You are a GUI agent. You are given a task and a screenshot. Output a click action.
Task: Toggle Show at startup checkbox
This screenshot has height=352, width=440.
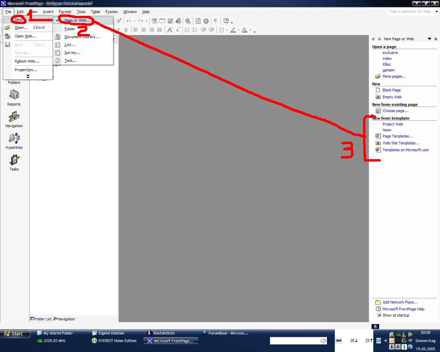[x=379, y=315]
